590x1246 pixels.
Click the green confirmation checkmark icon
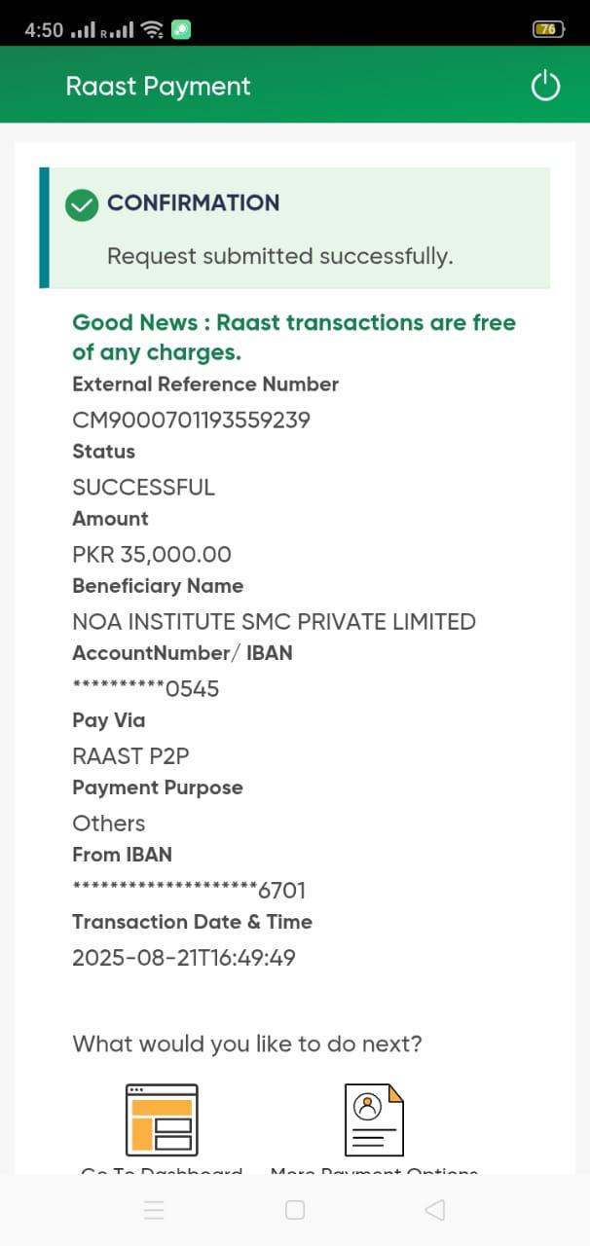pyautogui.click(x=82, y=204)
